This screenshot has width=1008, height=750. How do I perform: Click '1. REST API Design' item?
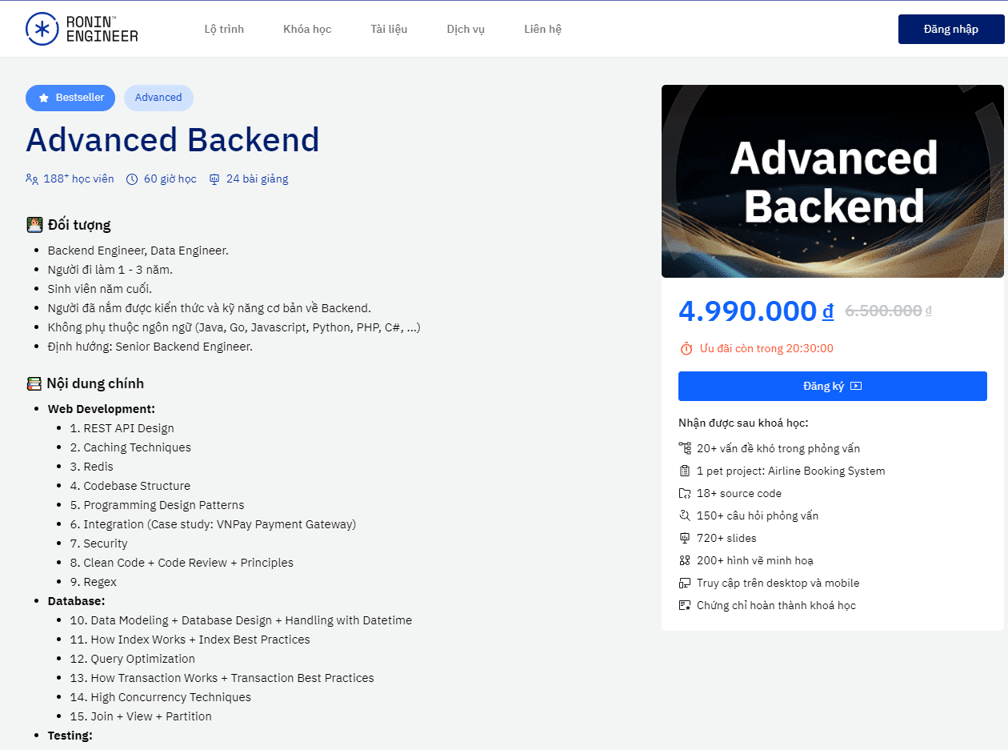(122, 428)
